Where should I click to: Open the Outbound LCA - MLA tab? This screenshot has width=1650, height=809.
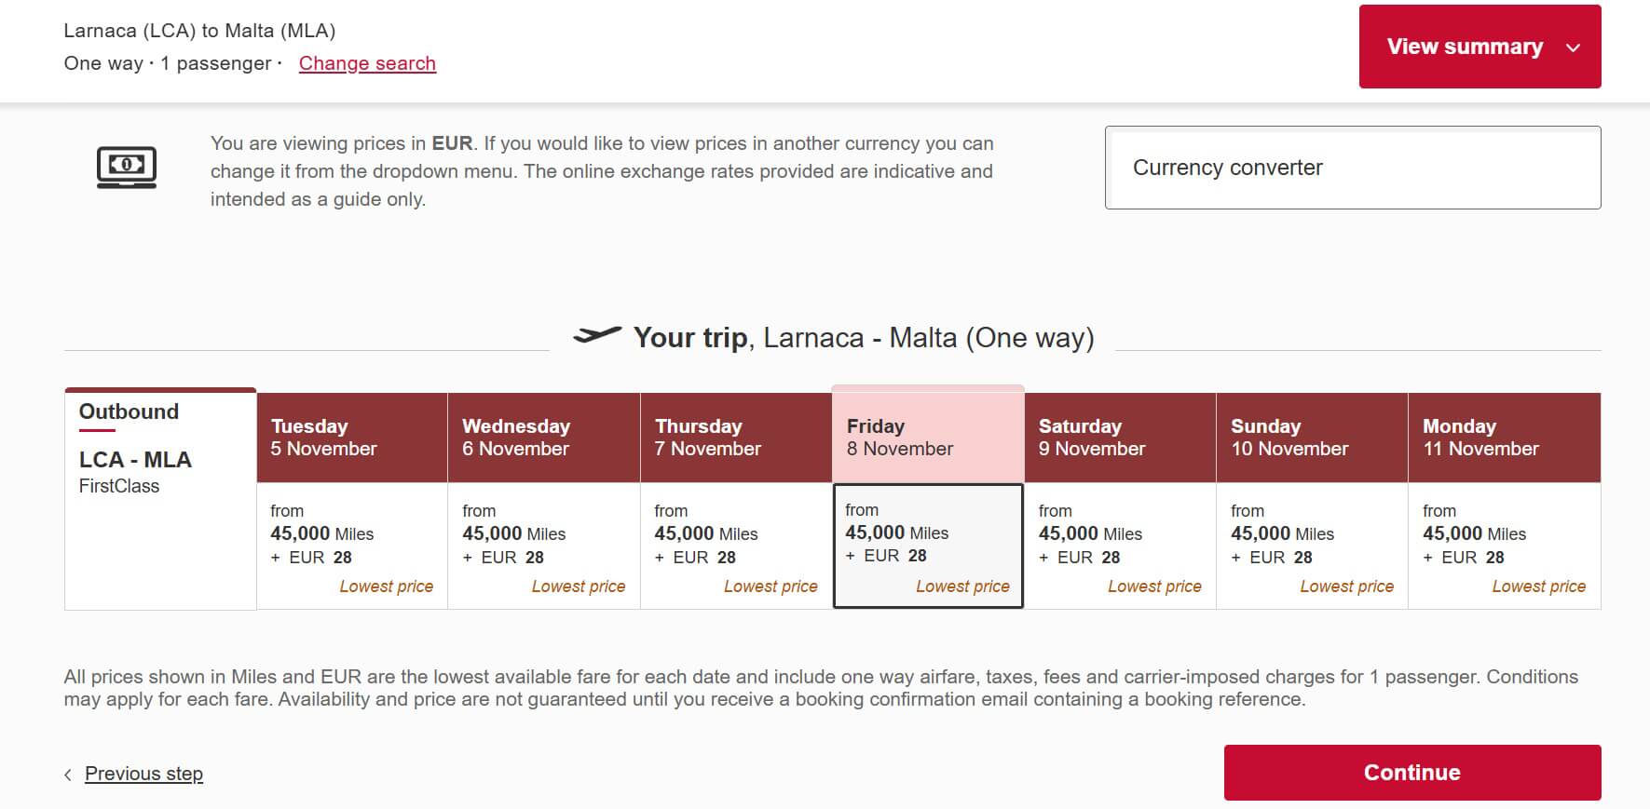coord(160,499)
